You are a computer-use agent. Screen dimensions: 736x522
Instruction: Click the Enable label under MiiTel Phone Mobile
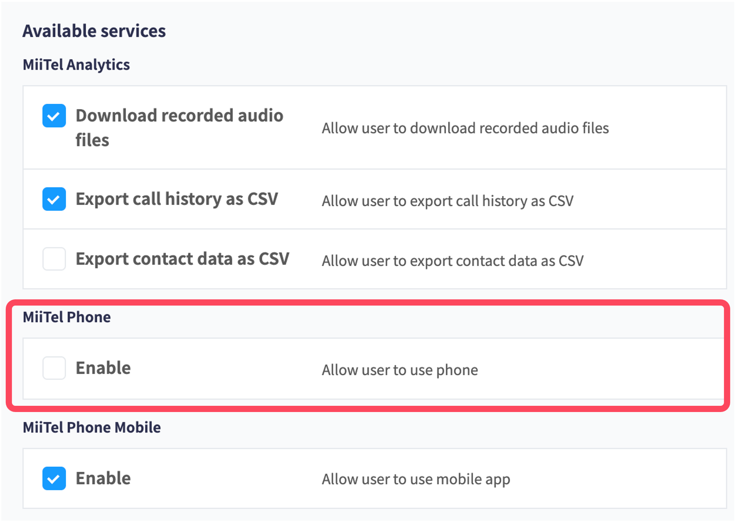pos(103,479)
